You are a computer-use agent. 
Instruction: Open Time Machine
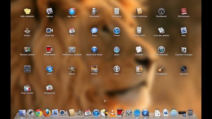(x=161, y=50)
